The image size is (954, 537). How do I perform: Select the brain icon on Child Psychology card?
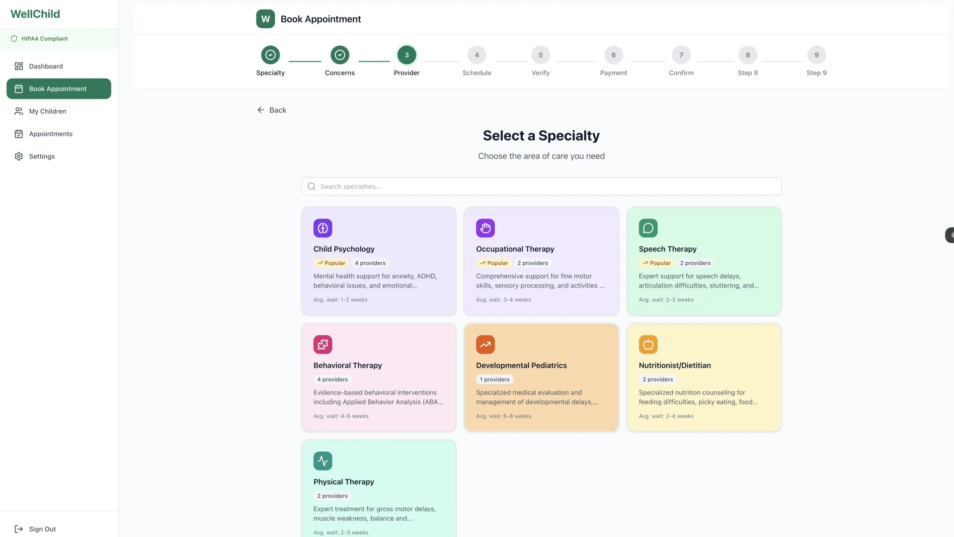click(x=323, y=228)
